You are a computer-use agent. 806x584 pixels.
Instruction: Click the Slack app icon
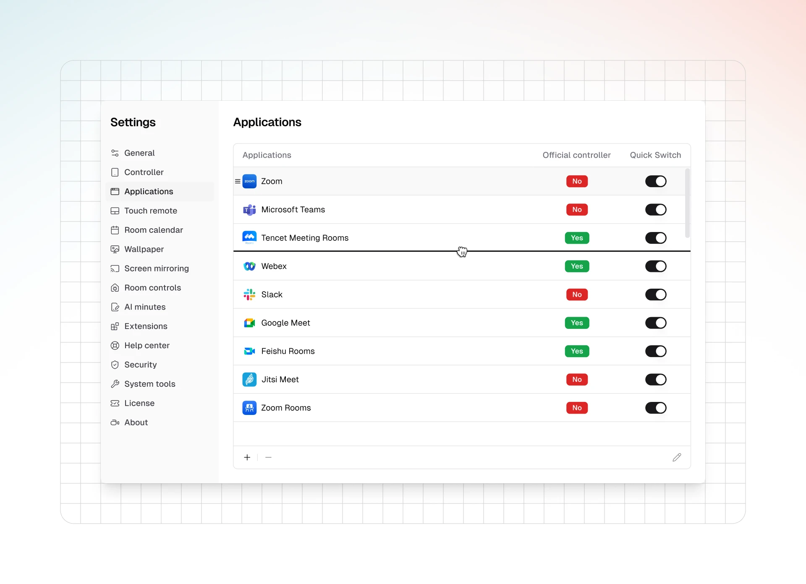coord(249,295)
